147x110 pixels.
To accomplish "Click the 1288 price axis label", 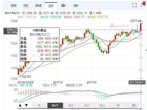I will 14,21.
